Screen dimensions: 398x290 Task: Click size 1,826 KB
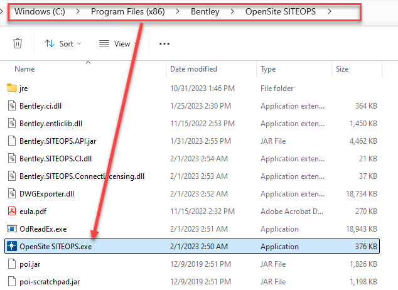click(x=363, y=264)
